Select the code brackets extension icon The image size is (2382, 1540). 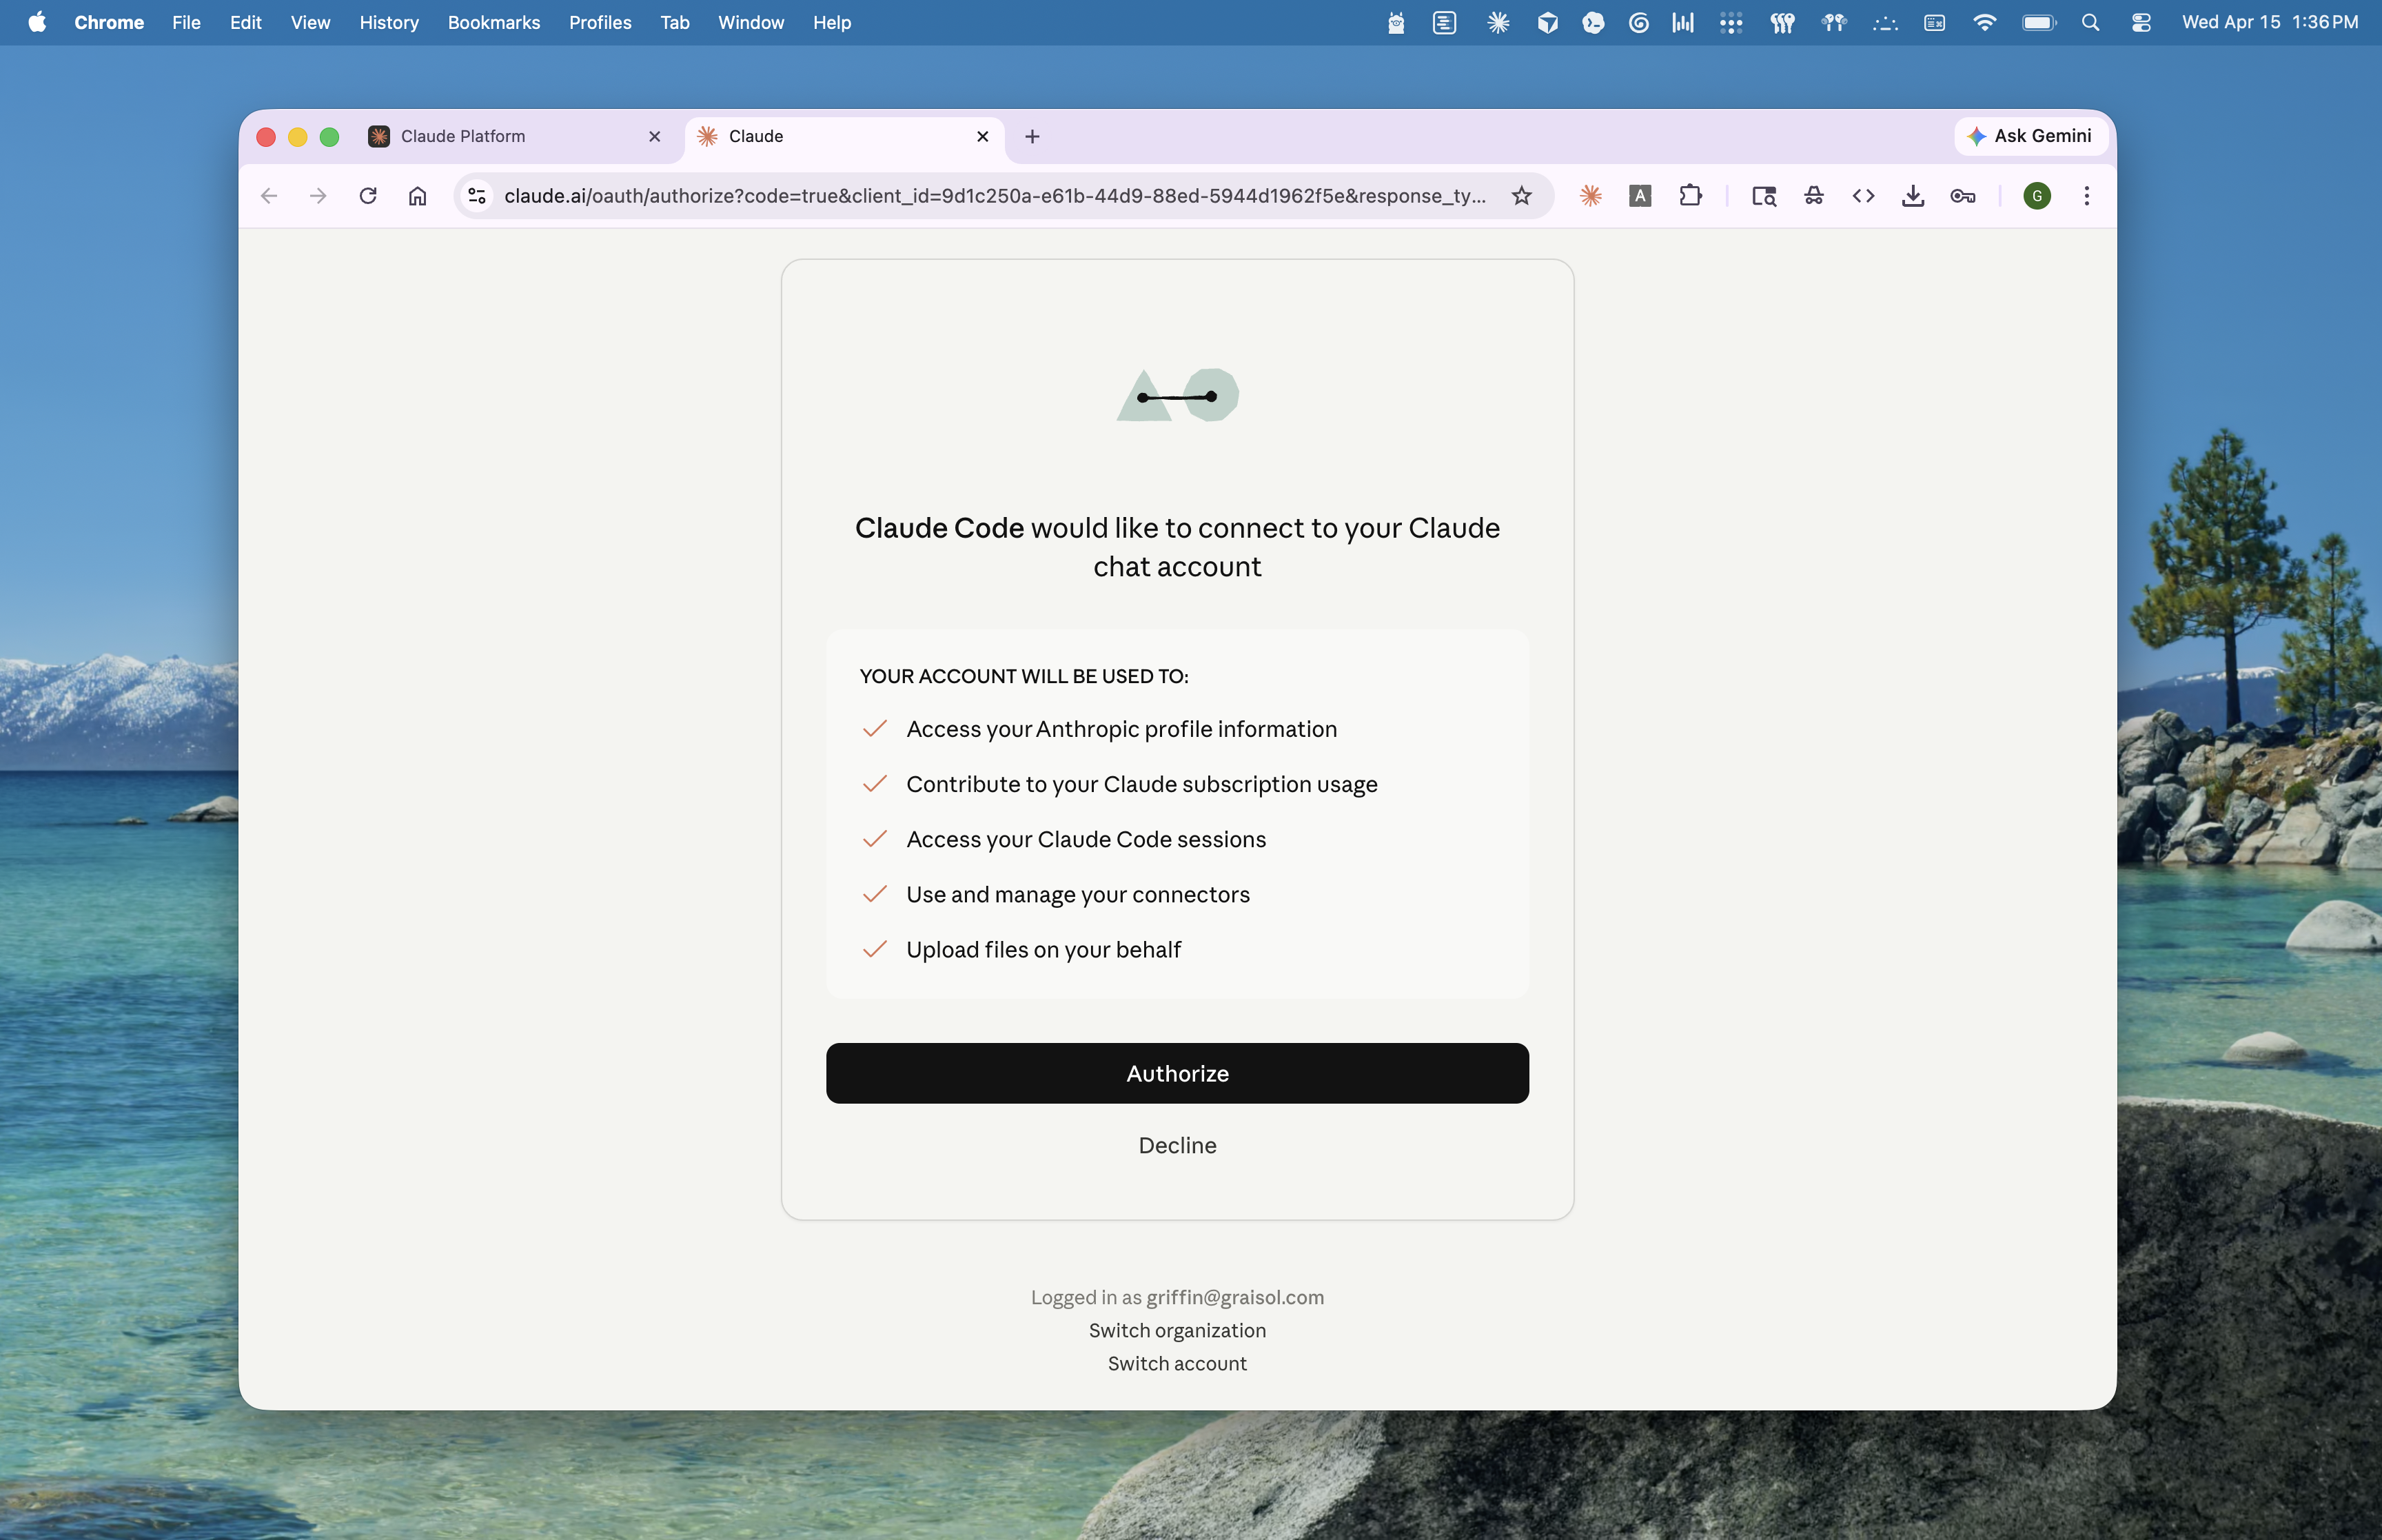(1862, 196)
